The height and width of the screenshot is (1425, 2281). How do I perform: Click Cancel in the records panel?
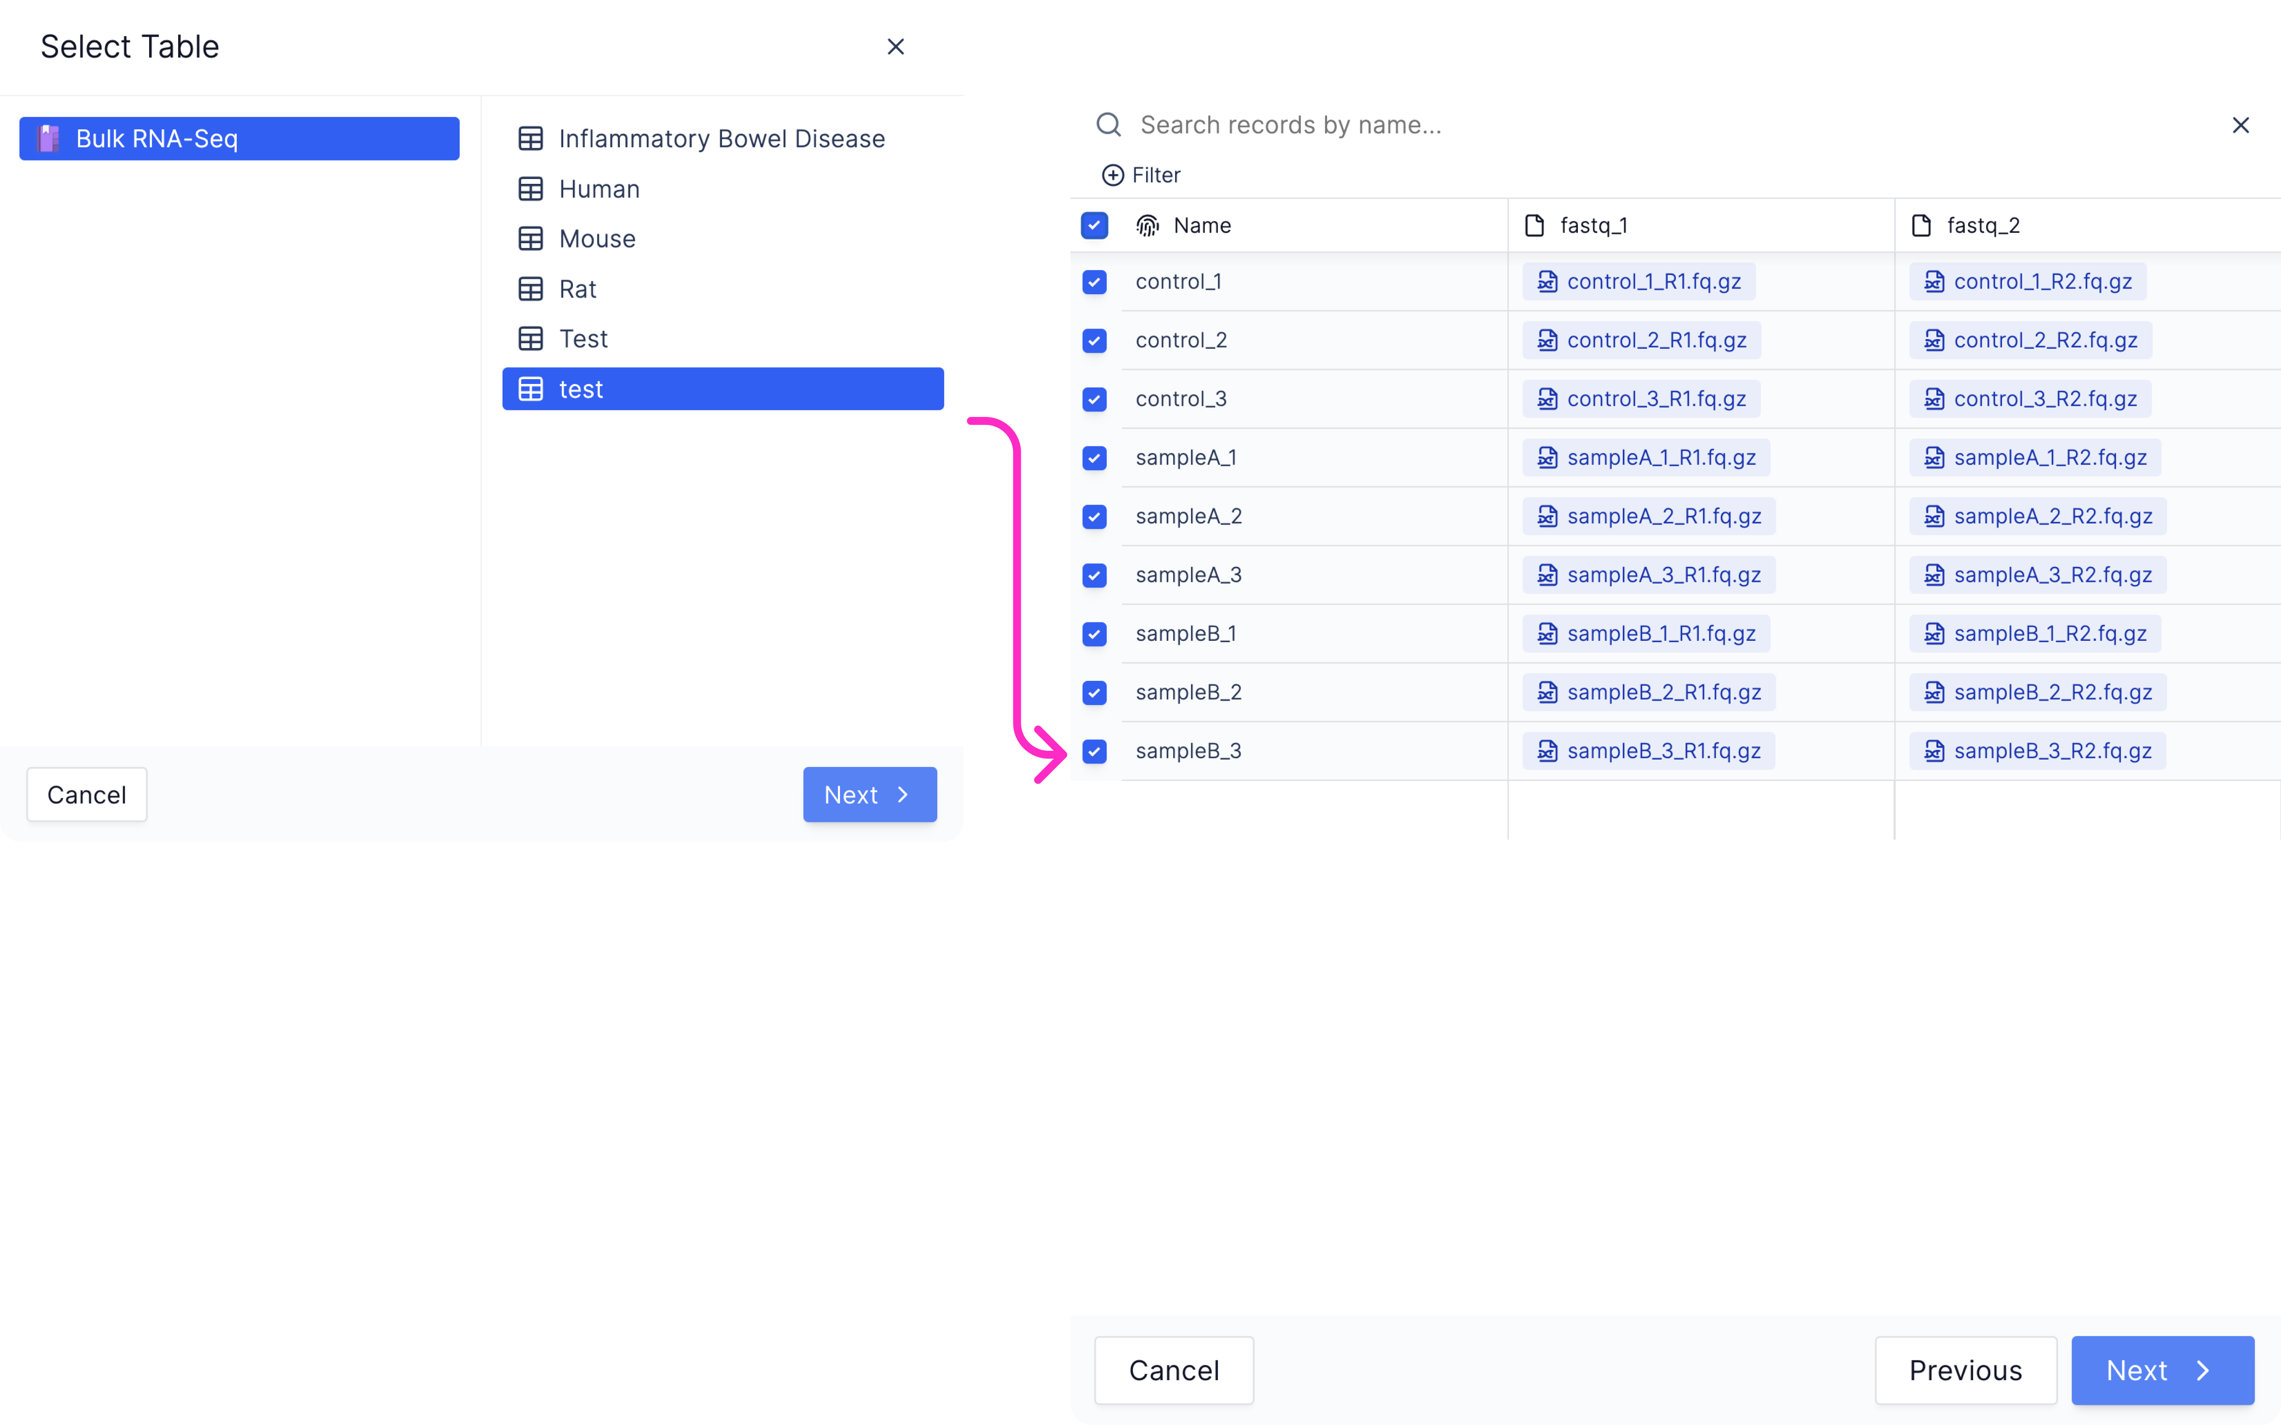pyautogui.click(x=1174, y=1370)
